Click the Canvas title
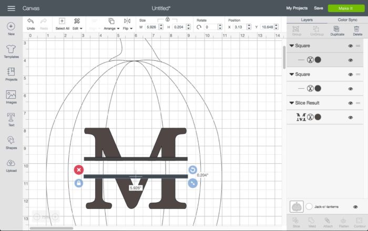The image size is (368, 231). pyautogui.click(x=31, y=8)
